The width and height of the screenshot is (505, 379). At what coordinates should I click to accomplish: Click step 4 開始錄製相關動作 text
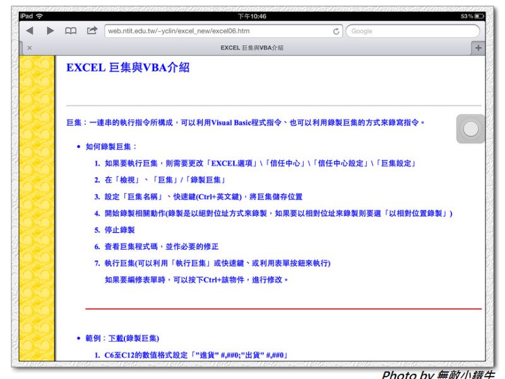278,213
